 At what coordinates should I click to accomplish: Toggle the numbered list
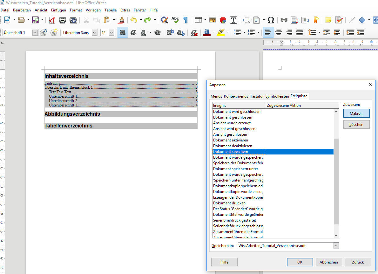(x=251, y=32)
